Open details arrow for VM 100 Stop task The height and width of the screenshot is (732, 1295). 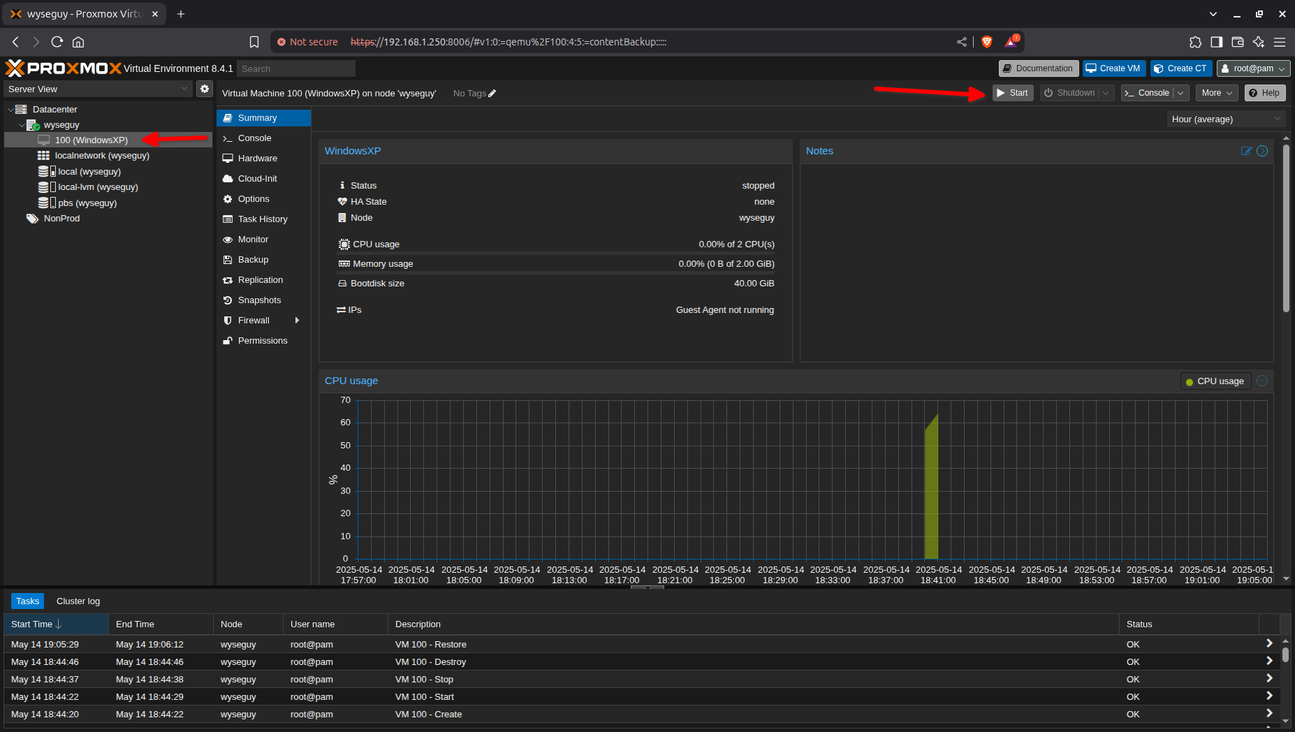coord(1269,678)
